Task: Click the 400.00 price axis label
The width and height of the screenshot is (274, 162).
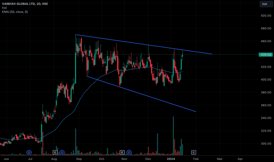Action: 266,80
